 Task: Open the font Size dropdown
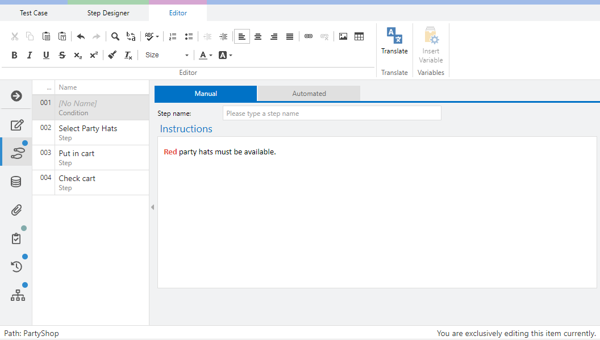(166, 55)
